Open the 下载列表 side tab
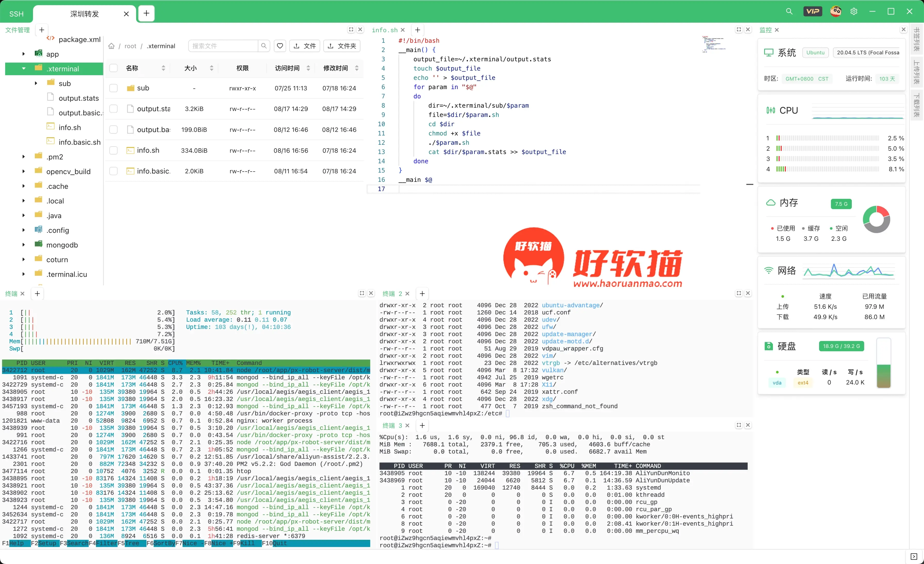 point(917,105)
